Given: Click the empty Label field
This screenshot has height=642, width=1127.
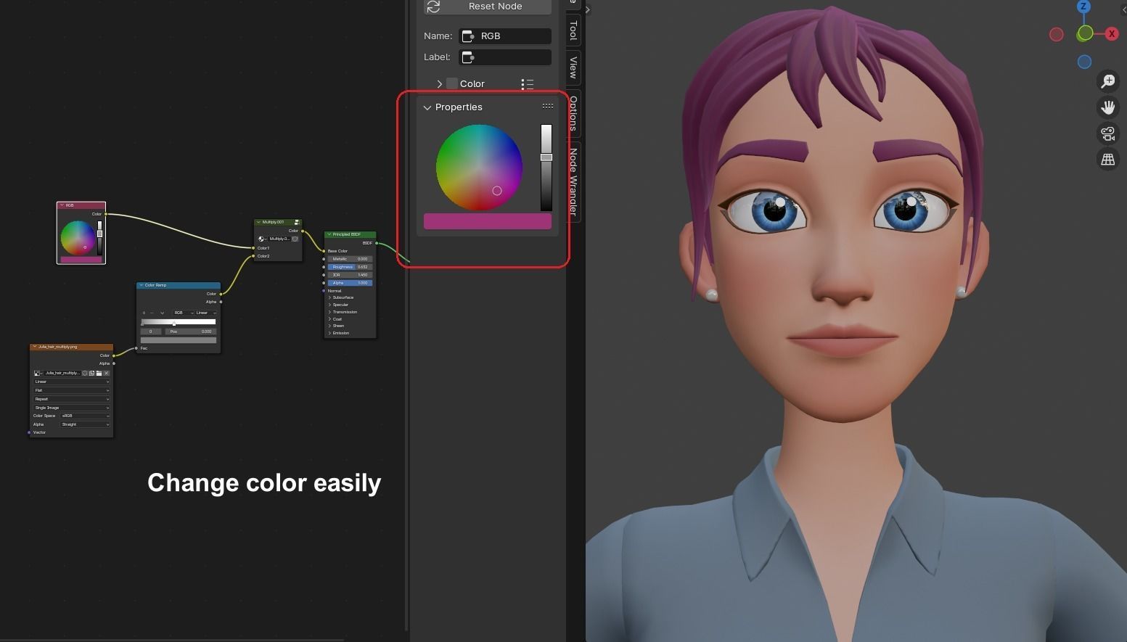Looking at the screenshot, I should pyautogui.click(x=505, y=57).
